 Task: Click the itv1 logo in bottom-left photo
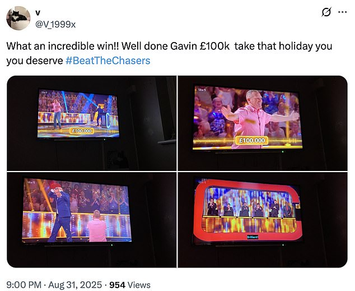tap(31, 182)
